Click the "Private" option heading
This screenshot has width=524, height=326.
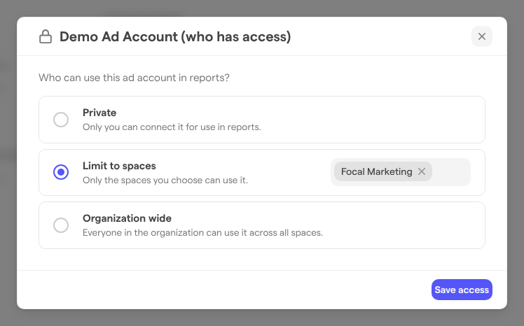pos(99,113)
